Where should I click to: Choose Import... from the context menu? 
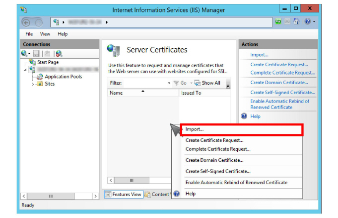[x=195, y=129]
